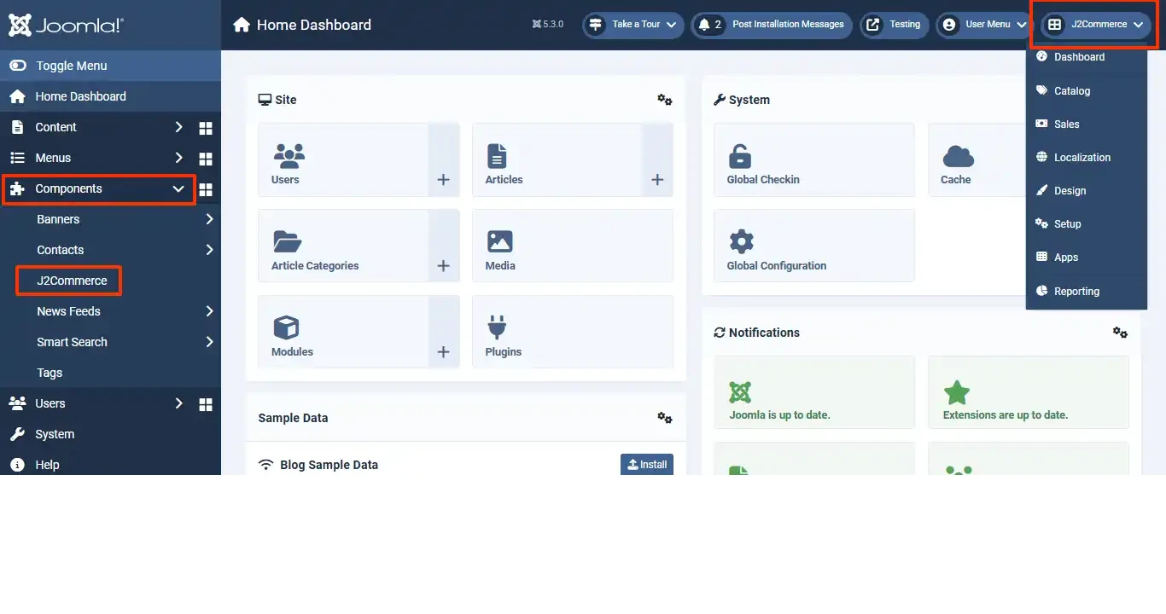Open the Cache tile
1166x614 pixels.
pos(977,159)
